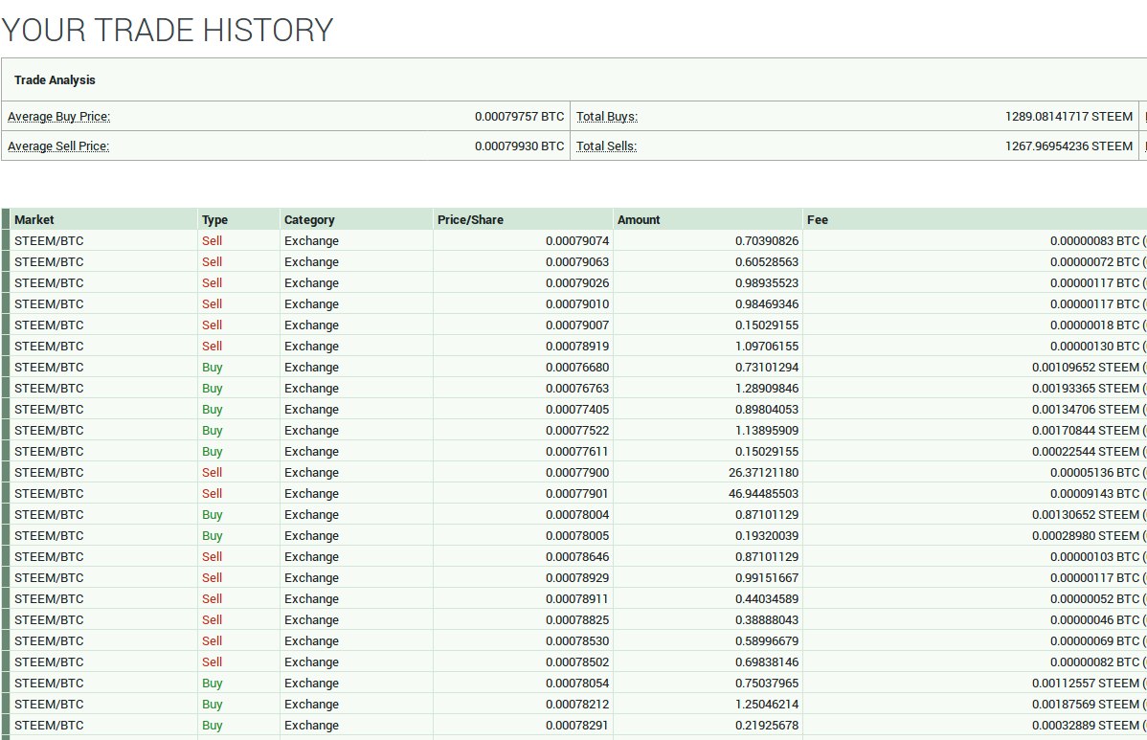Viewport: 1147px width, 740px height.
Task: Click the Average Buy Price label
Action: (x=59, y=116)
